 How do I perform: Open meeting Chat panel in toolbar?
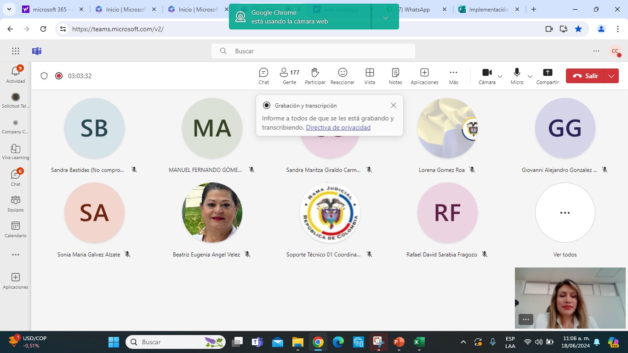tap(263, 76)
